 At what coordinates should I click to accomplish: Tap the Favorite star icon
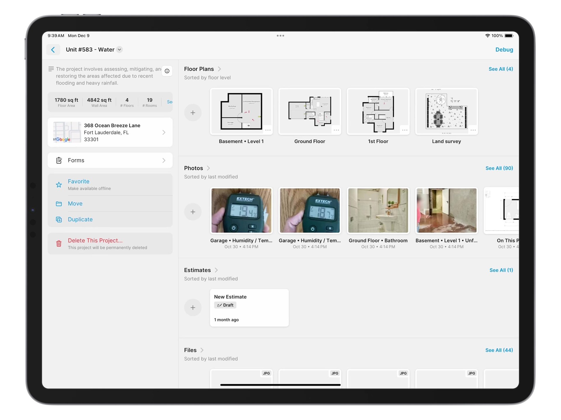click(59, 185)
